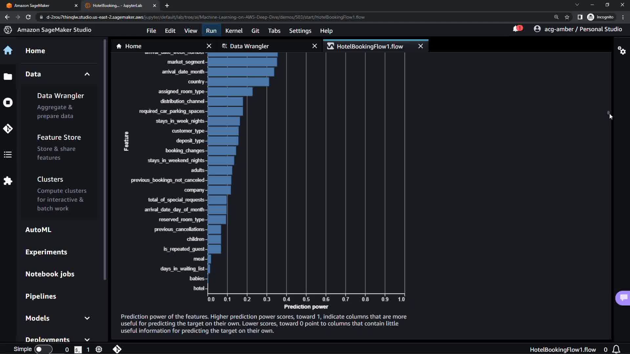Screen dimensions: 630x354
Task: Open the table of contents list icon
Action: 8,155
